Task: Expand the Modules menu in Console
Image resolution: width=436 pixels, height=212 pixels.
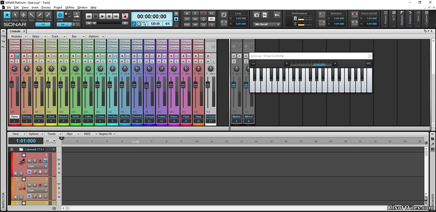Action: (18, 37)
